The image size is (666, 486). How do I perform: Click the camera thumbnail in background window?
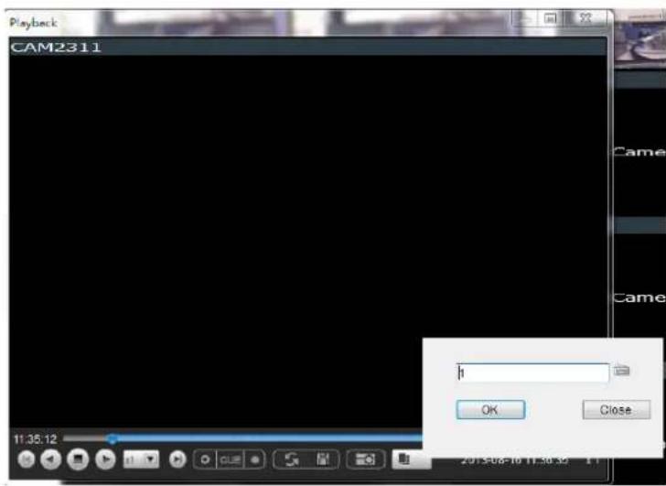coord(640,38)
